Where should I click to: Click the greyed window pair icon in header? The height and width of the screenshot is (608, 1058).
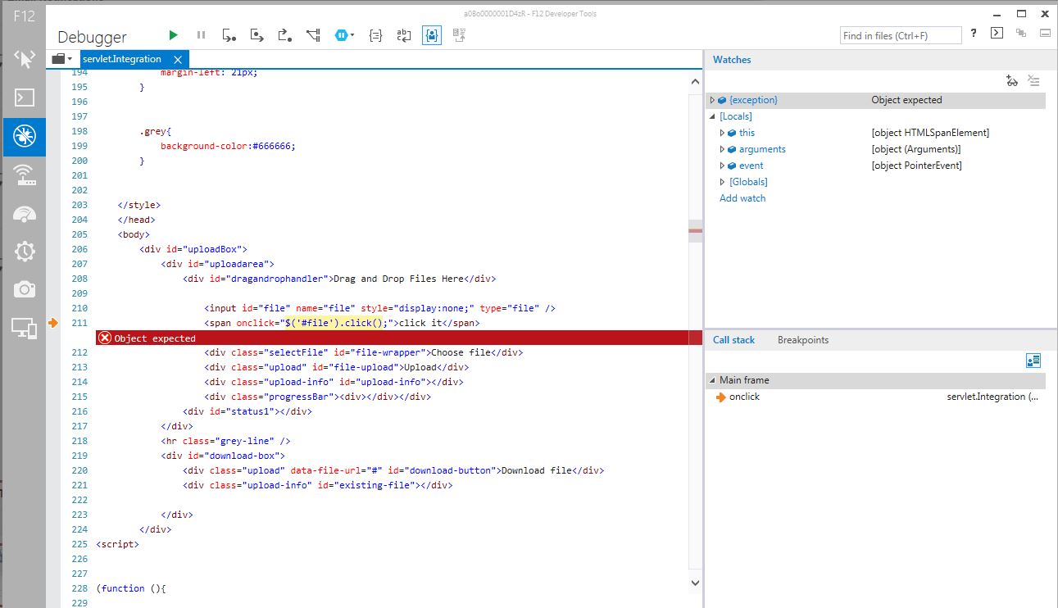pyautogui.click(x=1020, y=34)
